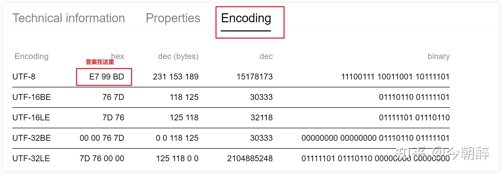This screenshot has width=502, height=174.
Task: Click the UTF-16BE row label
Action: pos(31,97)
